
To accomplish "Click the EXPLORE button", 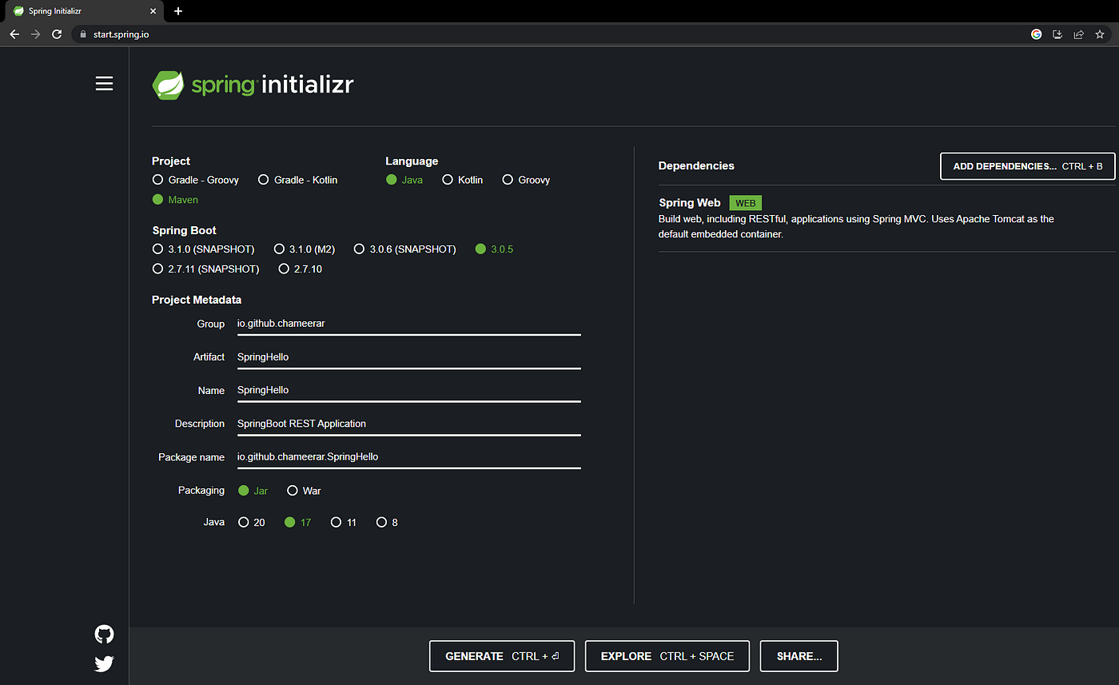I will [x=667, y=656].
